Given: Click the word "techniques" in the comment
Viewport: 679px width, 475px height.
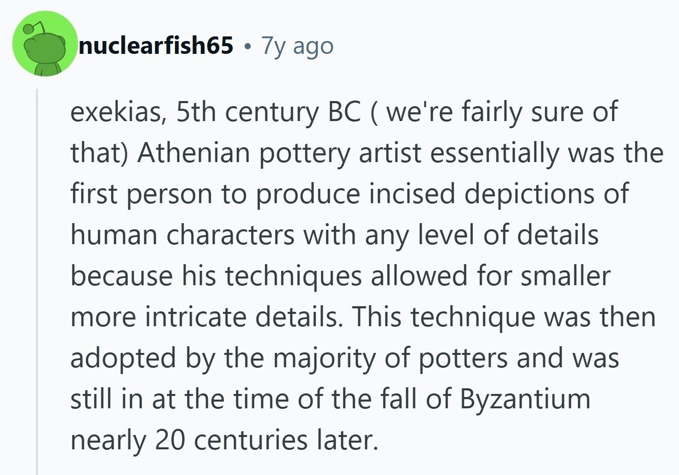Looking at the screenshot, I should [x=293, y=276].
